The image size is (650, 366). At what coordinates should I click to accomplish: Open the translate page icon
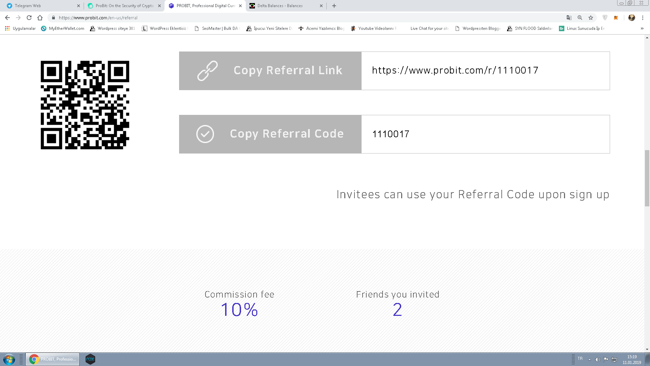point(569,18)
